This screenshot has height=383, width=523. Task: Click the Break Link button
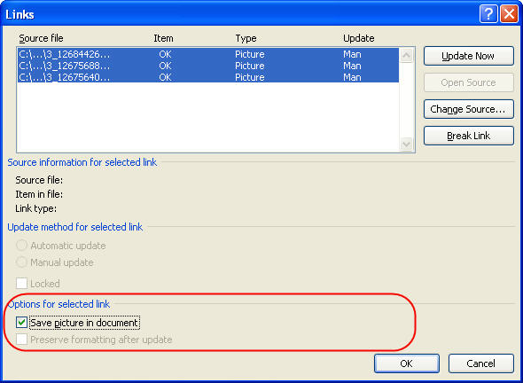pos(469,136)
